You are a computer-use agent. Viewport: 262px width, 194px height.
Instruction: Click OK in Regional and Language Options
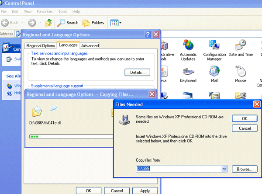click(89, 191)
